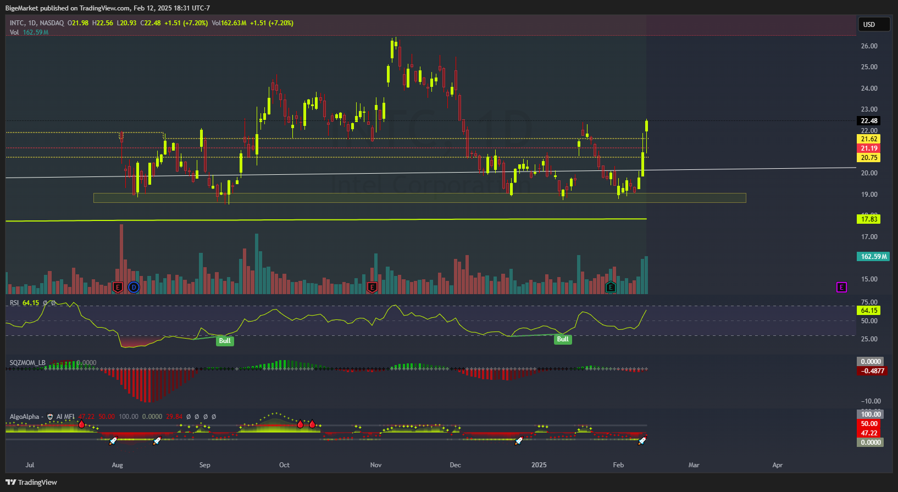The width and height of the screenshot is (898, 492).
Task: Click the blue dividend D marker
Action: pos(134,287)
